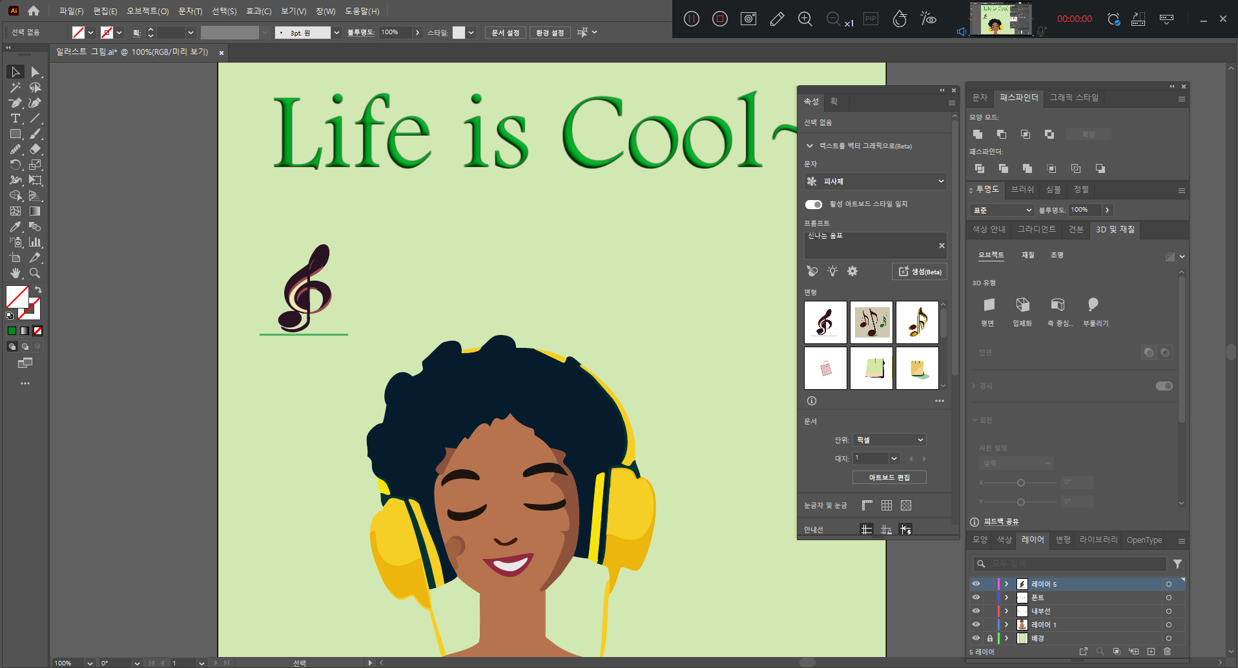The width and height of the screenshot is (1238, 668).
Task: Click the 문서 설정 button
Action: tap(505, 33)
